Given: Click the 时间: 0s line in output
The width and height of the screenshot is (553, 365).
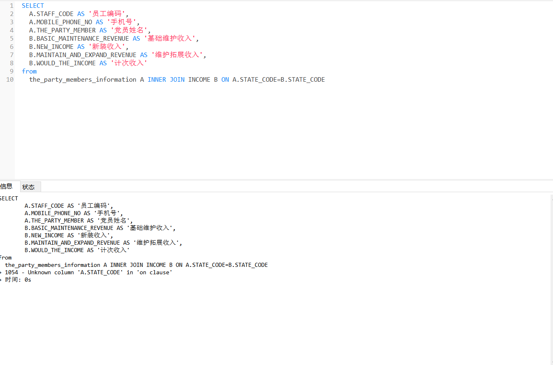Looking at the screenshot, I should pyautogui.click(x=18, y=280).
